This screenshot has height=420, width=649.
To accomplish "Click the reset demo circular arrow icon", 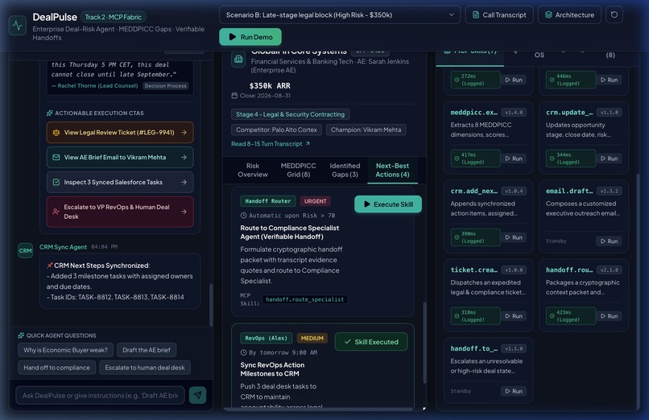I will pos(614,14).
